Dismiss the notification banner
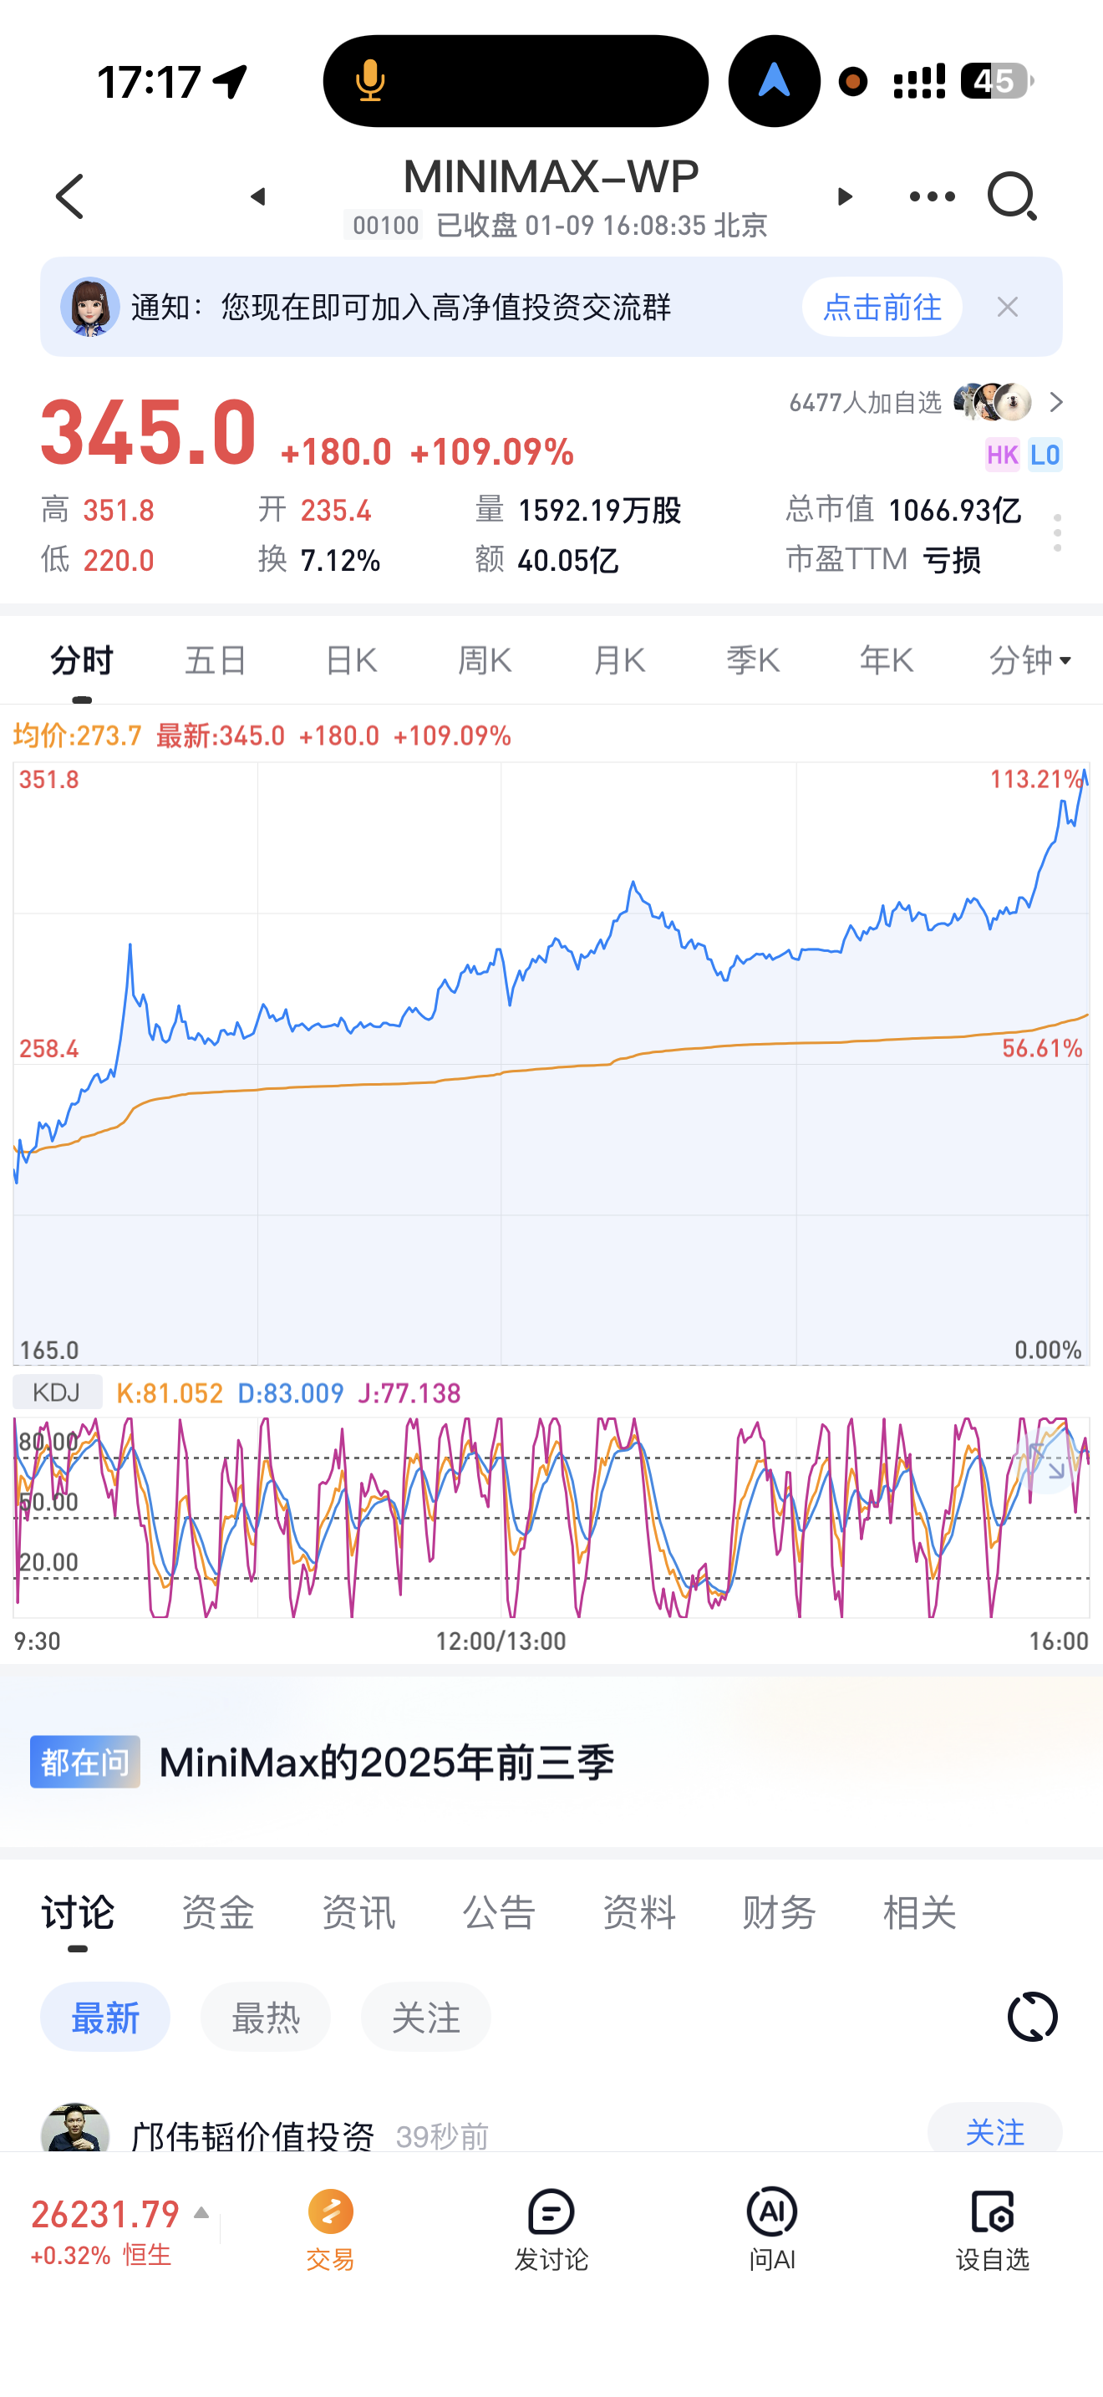The height and width of the screenshot is (2397, 1103). (1007, 307)
